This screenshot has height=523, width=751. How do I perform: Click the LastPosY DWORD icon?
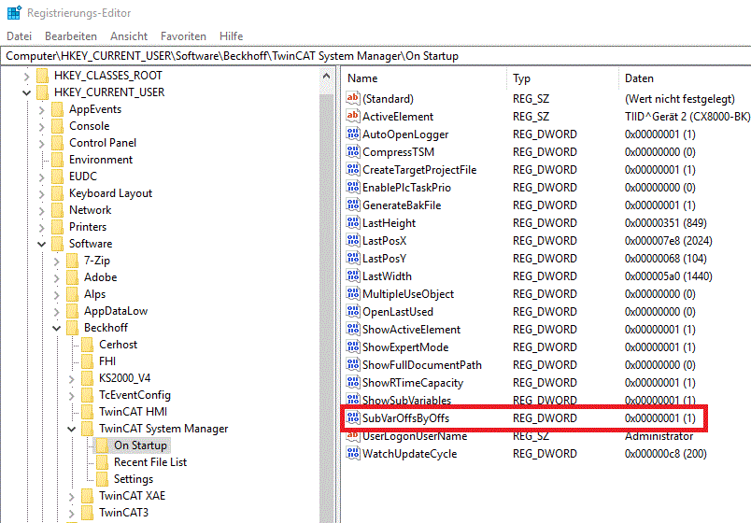(x=353, y=258)
